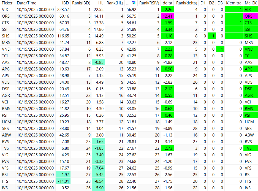Click the highlighted HL value -7.04
The height and width of the screenshot is (191, 258).
tap(98, 168)
